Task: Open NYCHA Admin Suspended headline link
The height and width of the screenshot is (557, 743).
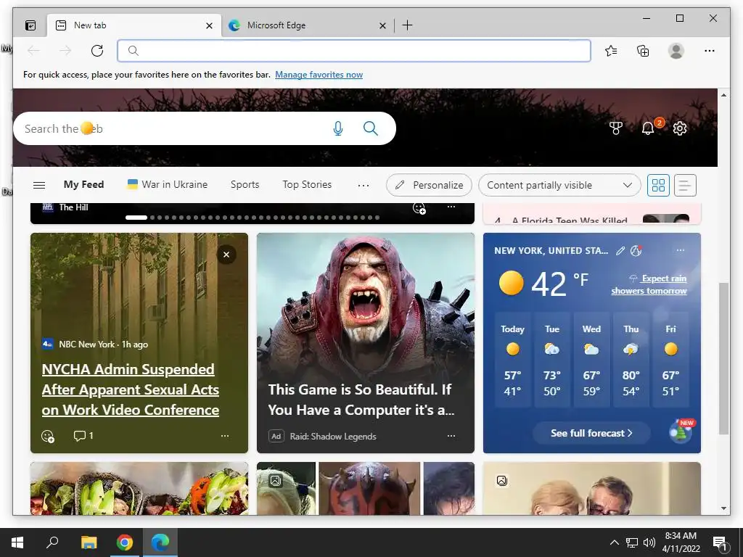Action: 131,389
